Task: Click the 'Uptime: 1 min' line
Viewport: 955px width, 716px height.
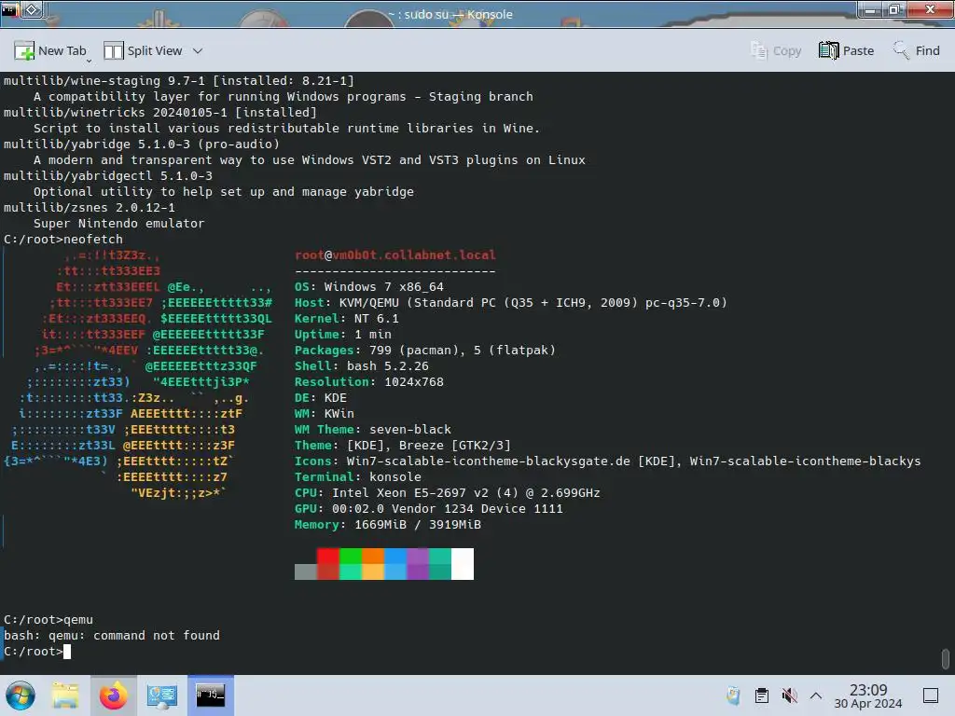Action: (x=343, y=334)
